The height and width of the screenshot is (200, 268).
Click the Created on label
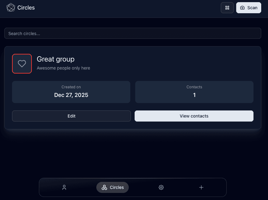[71, 87]
